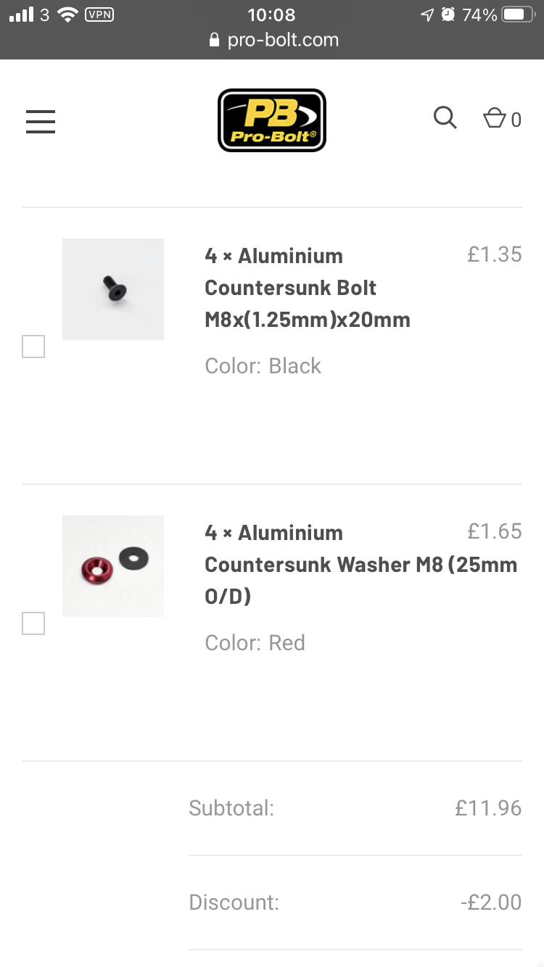
Task: Tap the battery indicator in status bar
Action: (x=517, y=14)
